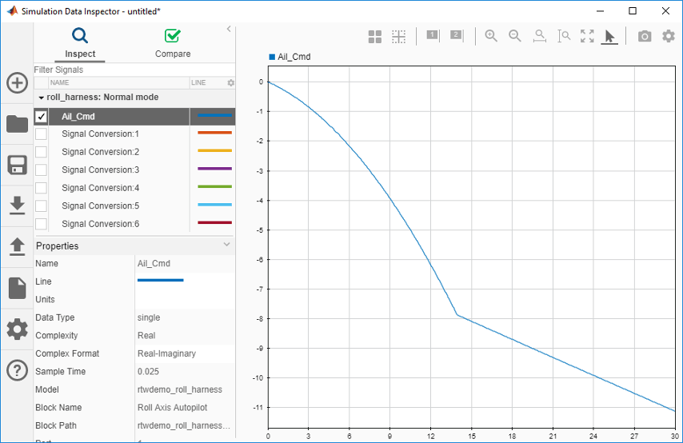The image size is (683, 443).
Task: Toggle the header select-all checkbox
Action: 41,83
